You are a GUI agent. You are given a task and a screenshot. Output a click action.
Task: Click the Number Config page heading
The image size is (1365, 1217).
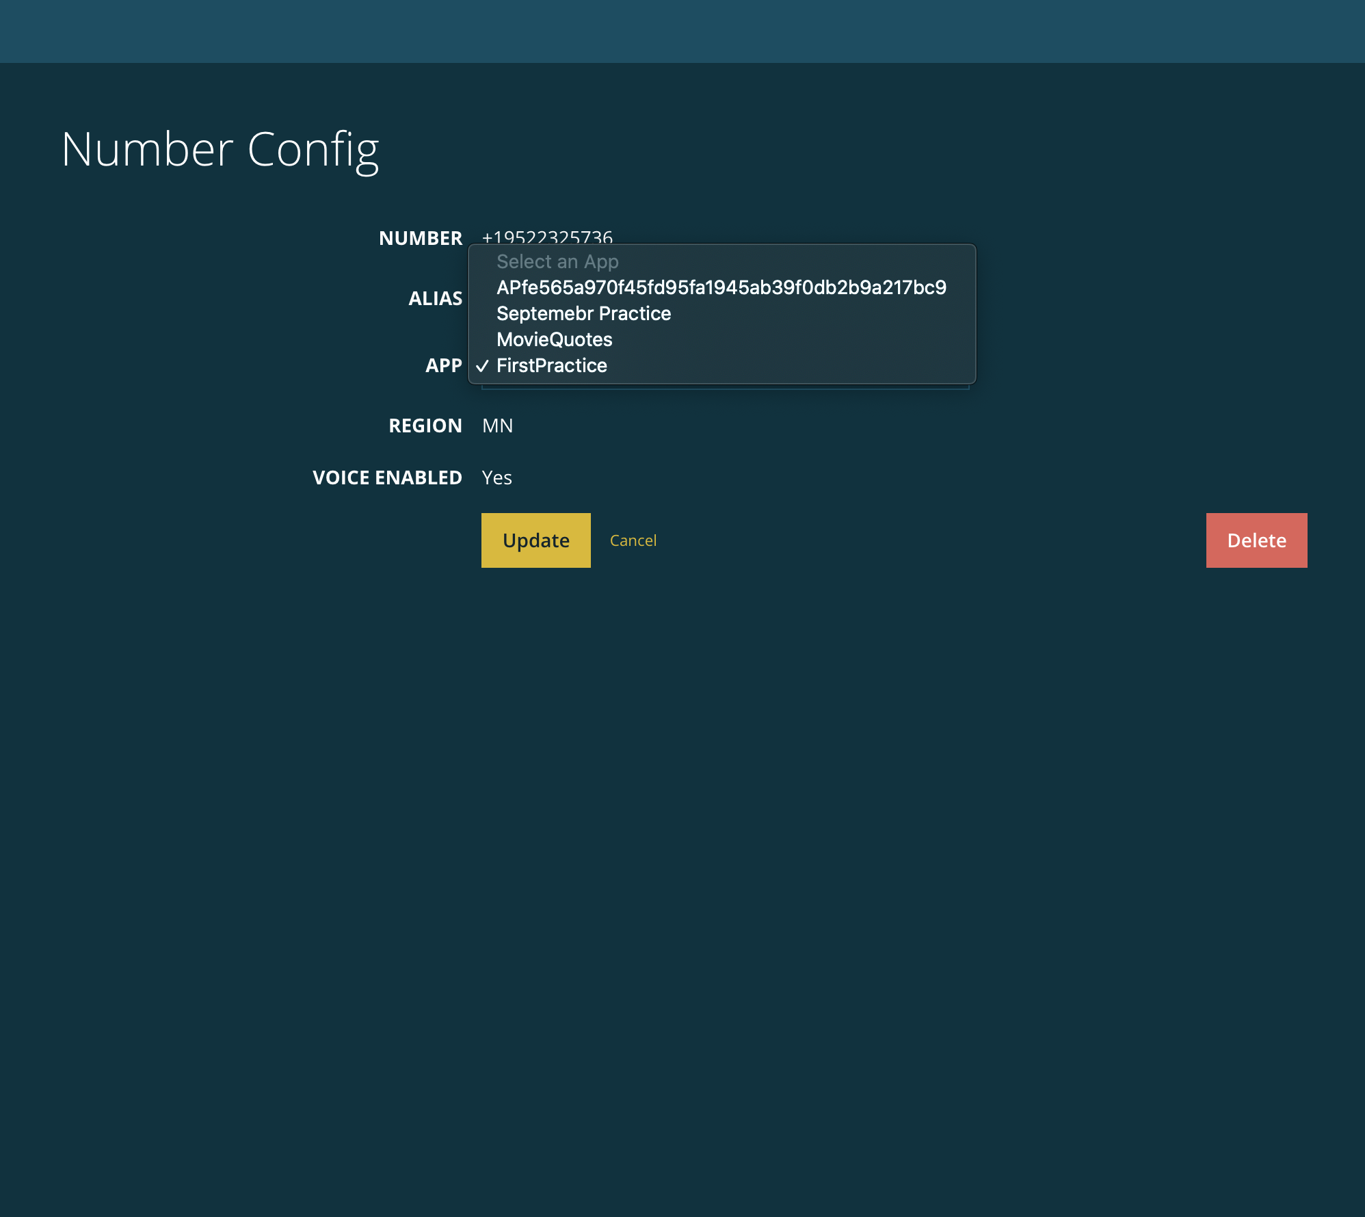coord(220,149)
